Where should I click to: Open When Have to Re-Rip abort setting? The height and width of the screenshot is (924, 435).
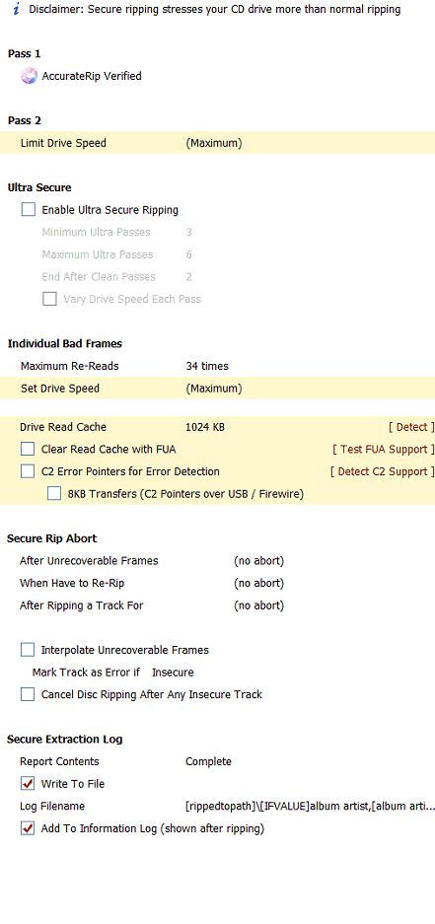point(258,583)
